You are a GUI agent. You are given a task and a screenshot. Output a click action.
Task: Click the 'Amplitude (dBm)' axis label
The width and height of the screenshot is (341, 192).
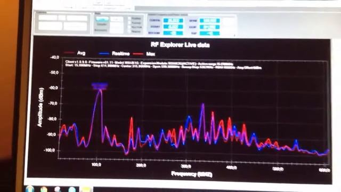pyautogui.click(x=40, y=107)
